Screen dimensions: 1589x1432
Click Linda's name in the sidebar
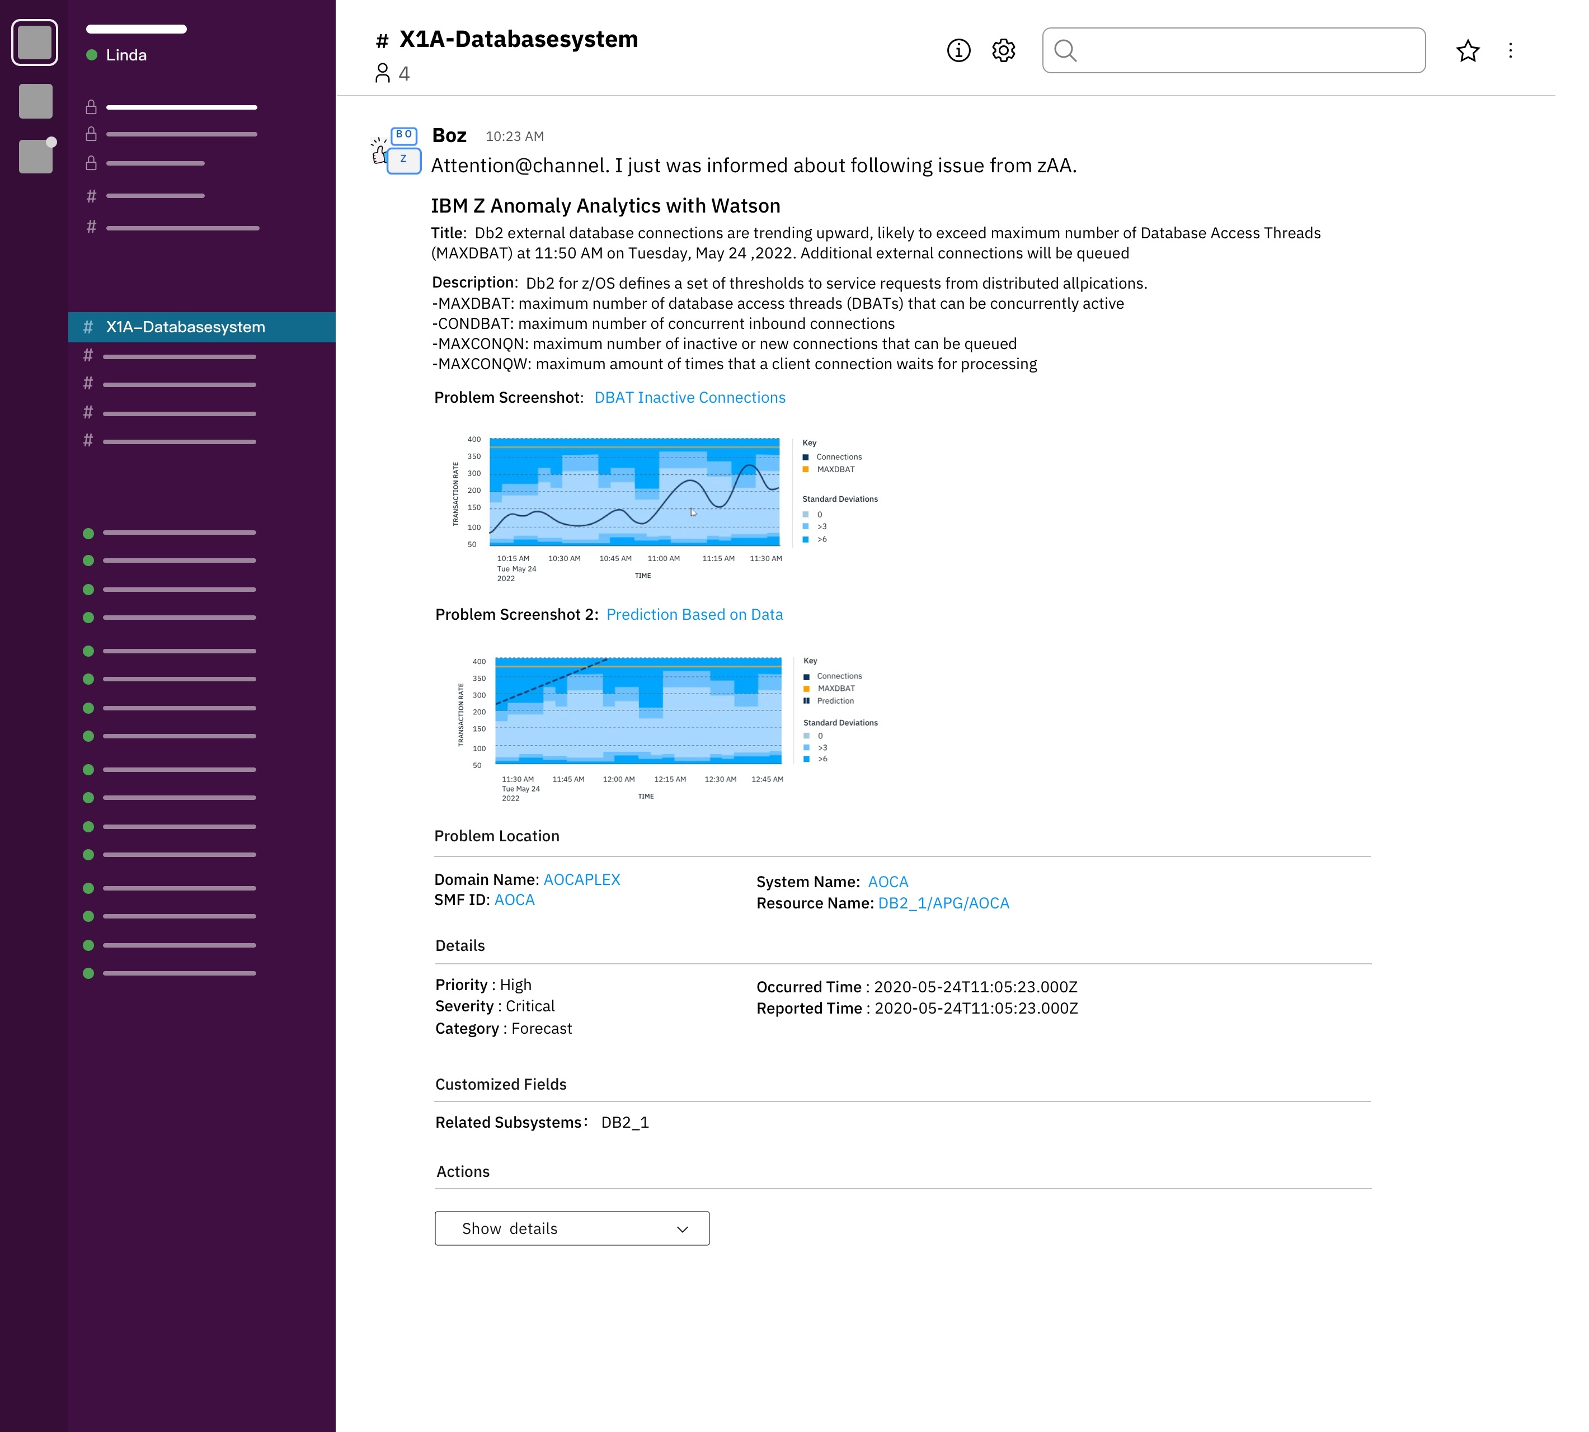point(126,54)
